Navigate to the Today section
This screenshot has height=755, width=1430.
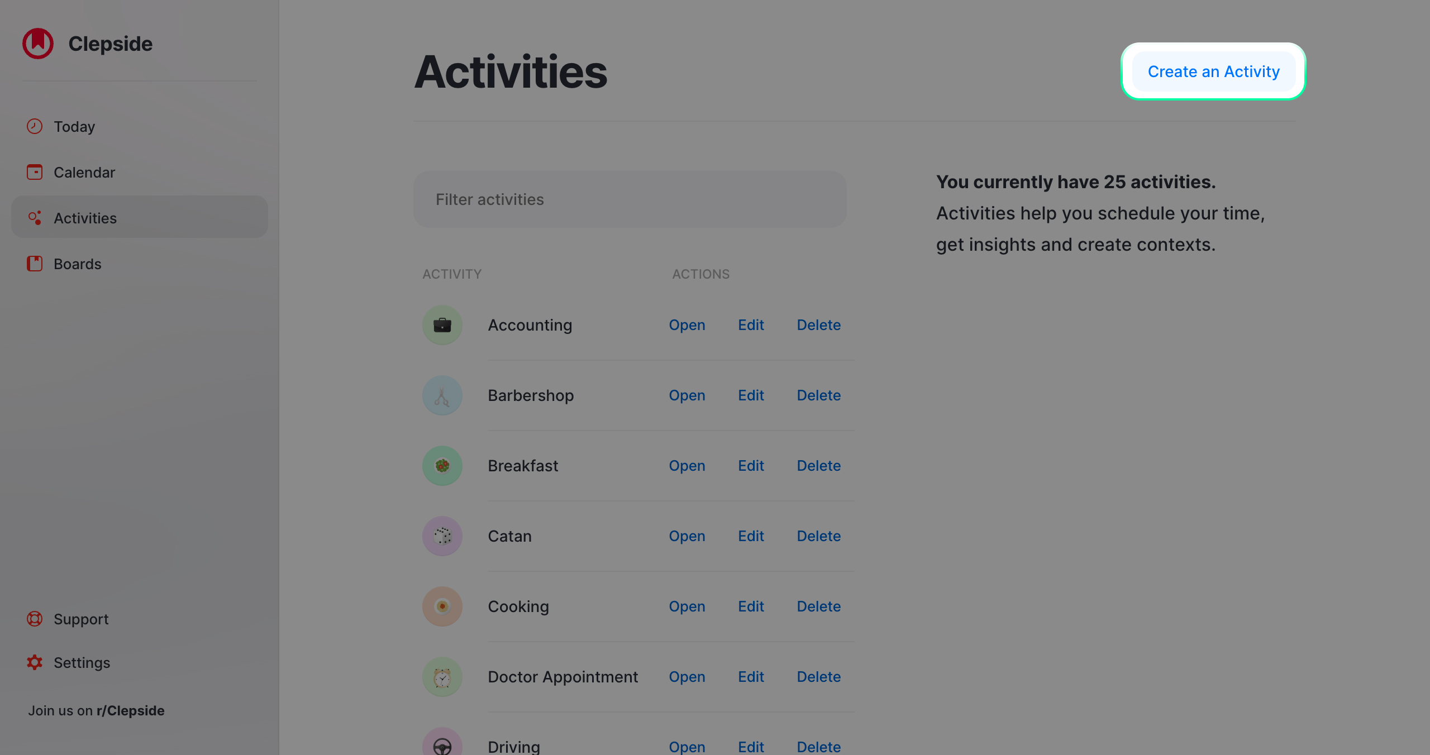[74, 126]
